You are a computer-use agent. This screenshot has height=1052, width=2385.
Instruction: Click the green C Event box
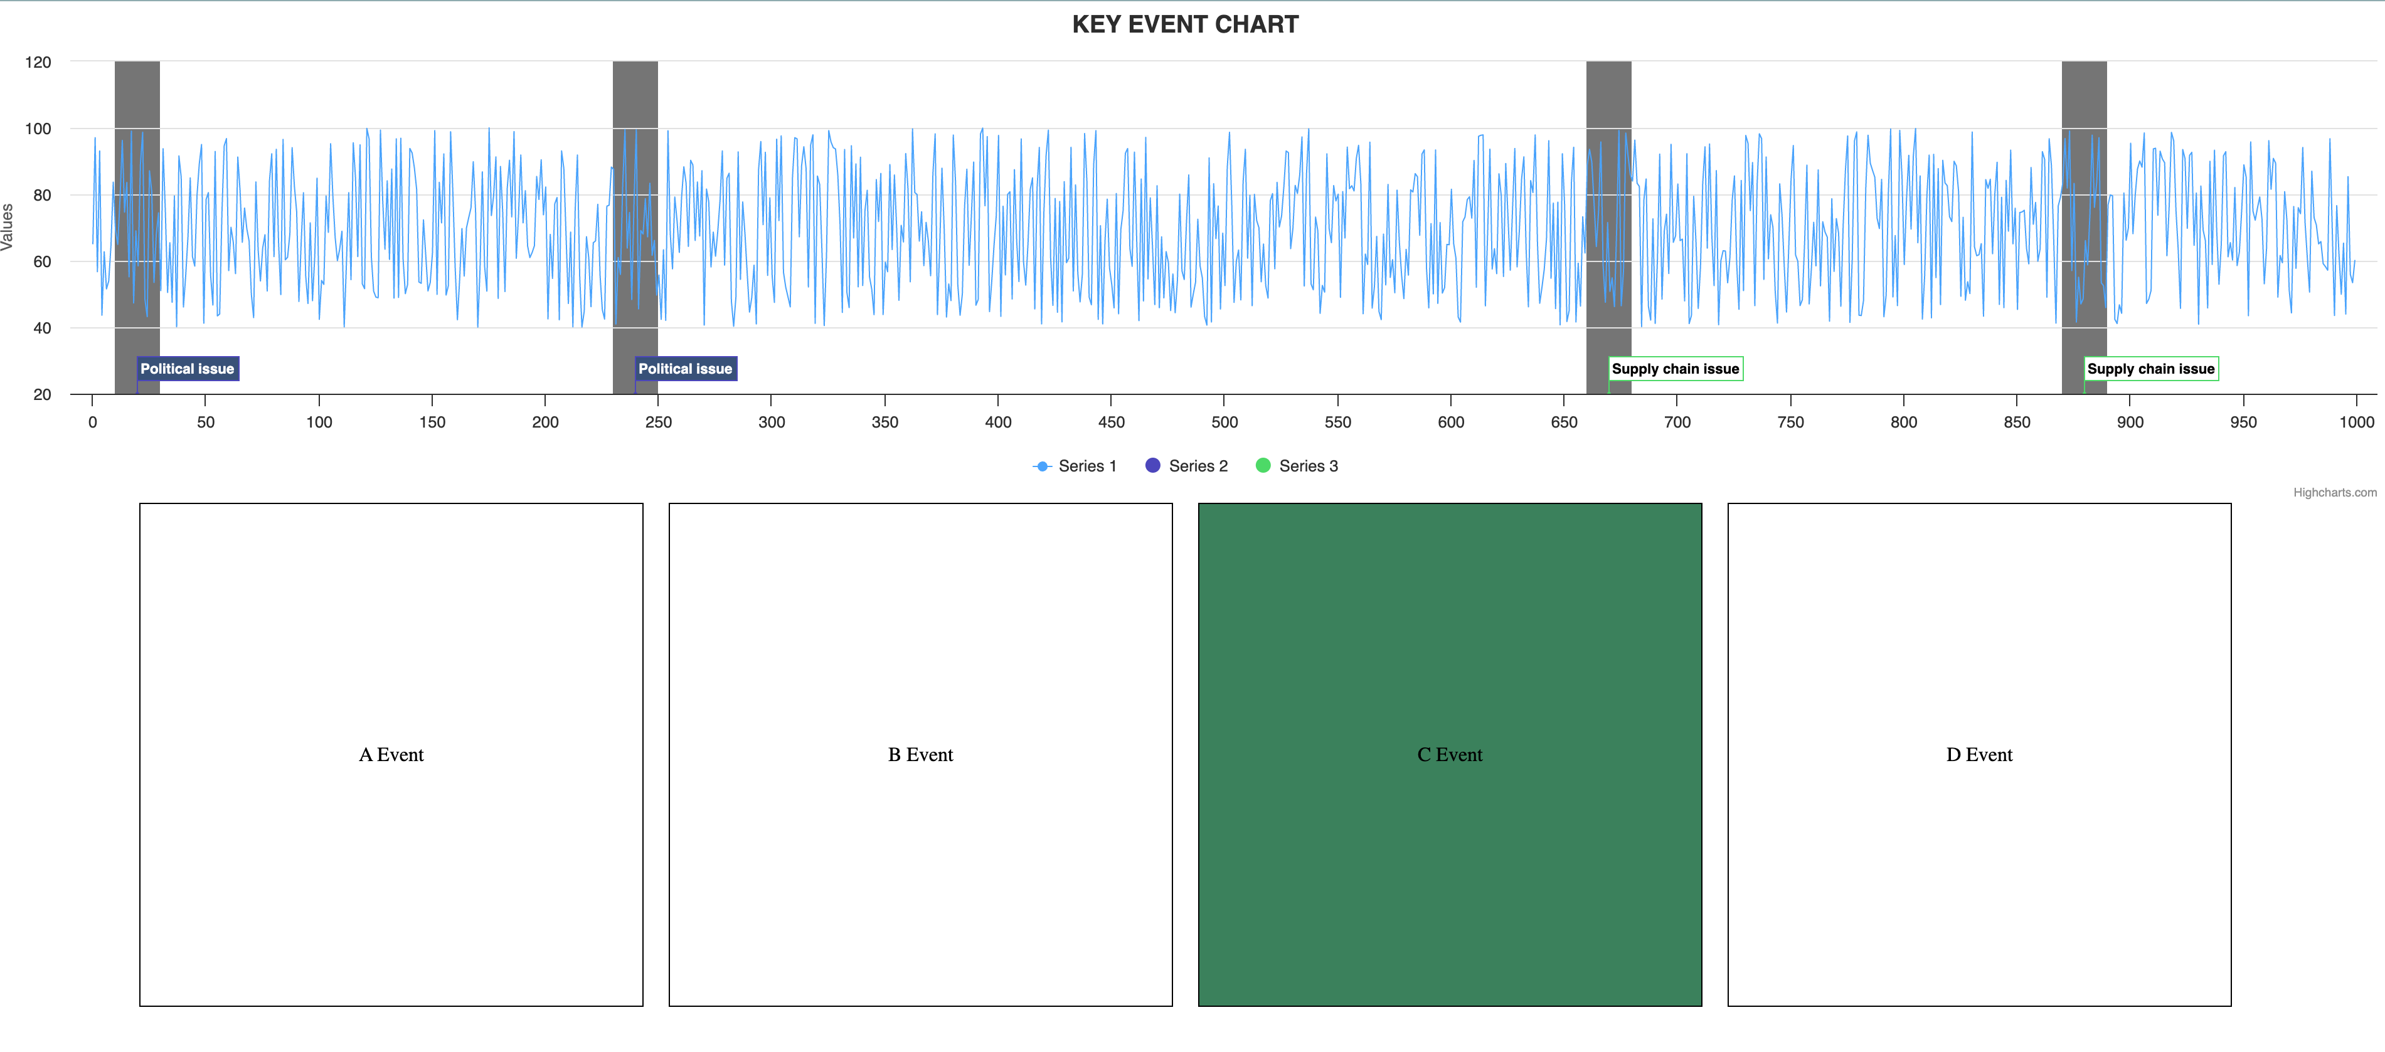tap(1450, 754)
